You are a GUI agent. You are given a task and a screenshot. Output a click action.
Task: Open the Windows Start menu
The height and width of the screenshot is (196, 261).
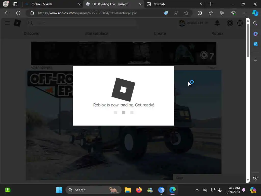pyautogui.click(x=59, y=190)
